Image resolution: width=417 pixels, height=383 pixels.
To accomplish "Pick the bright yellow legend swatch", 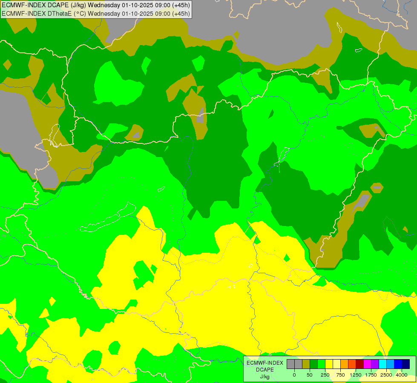I will (x=329, y=364).
